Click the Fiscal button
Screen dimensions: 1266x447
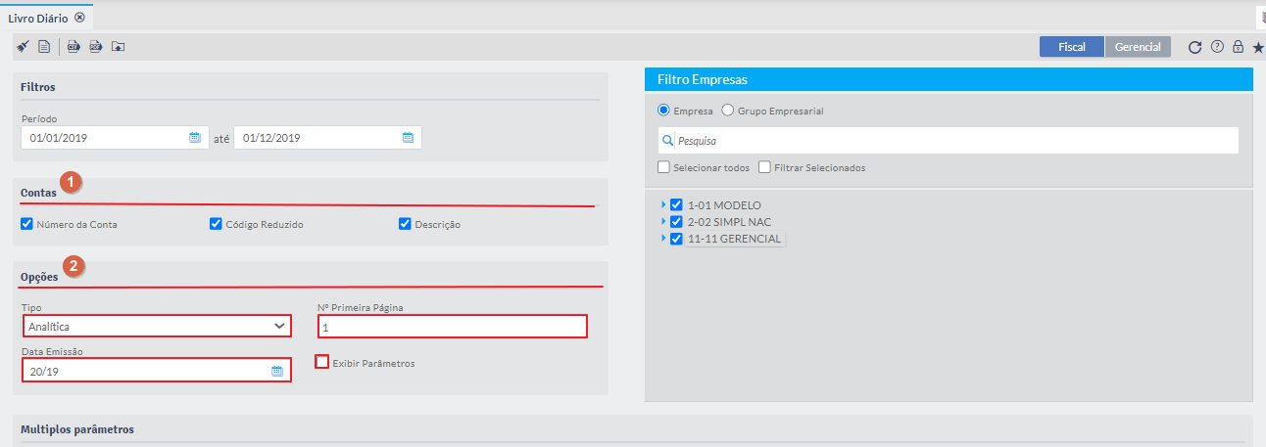[1071, 47]
